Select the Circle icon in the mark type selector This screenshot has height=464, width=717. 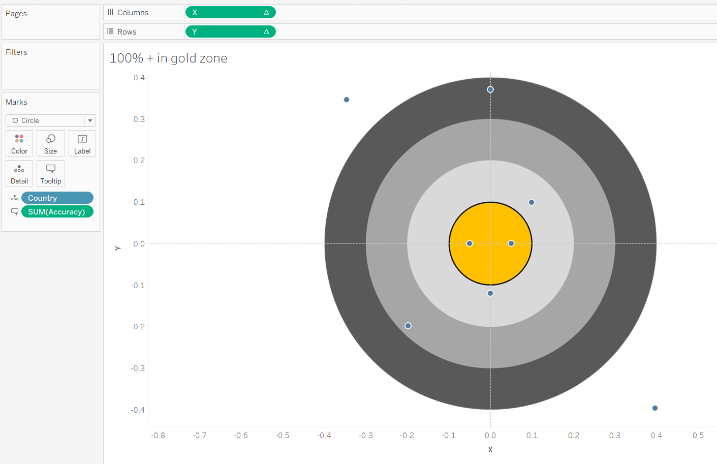(x=15, y=120)
